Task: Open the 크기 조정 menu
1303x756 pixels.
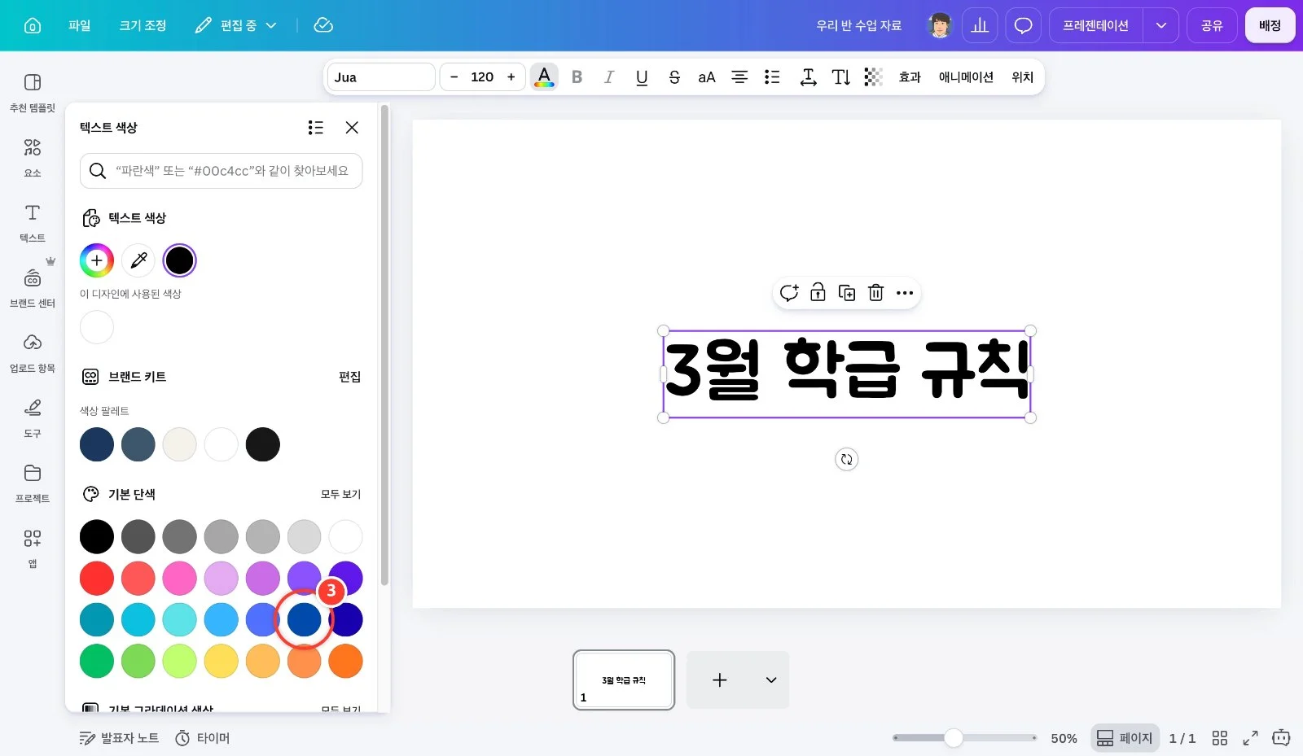Action: 143,25
